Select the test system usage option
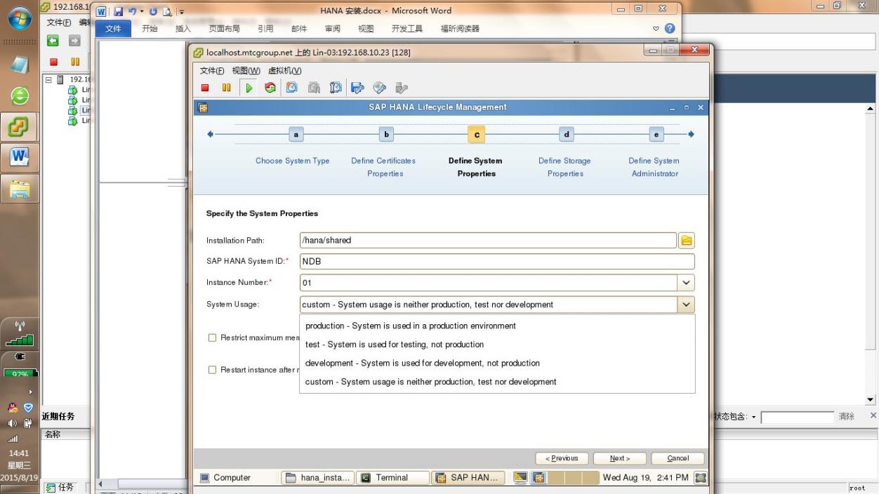The image size is (879, 494). [497, 345]
